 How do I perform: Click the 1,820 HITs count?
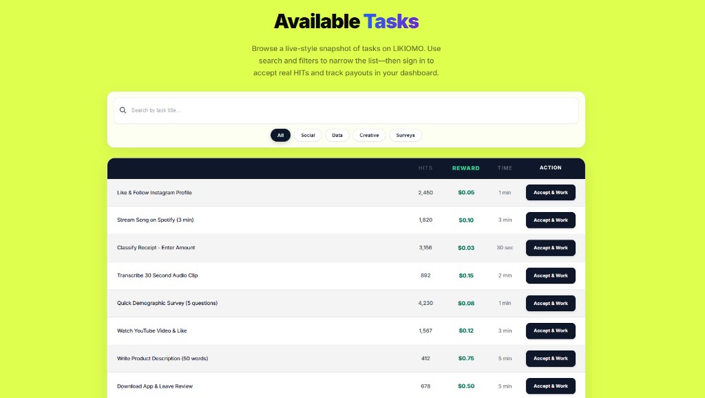(x=425, y=220)
